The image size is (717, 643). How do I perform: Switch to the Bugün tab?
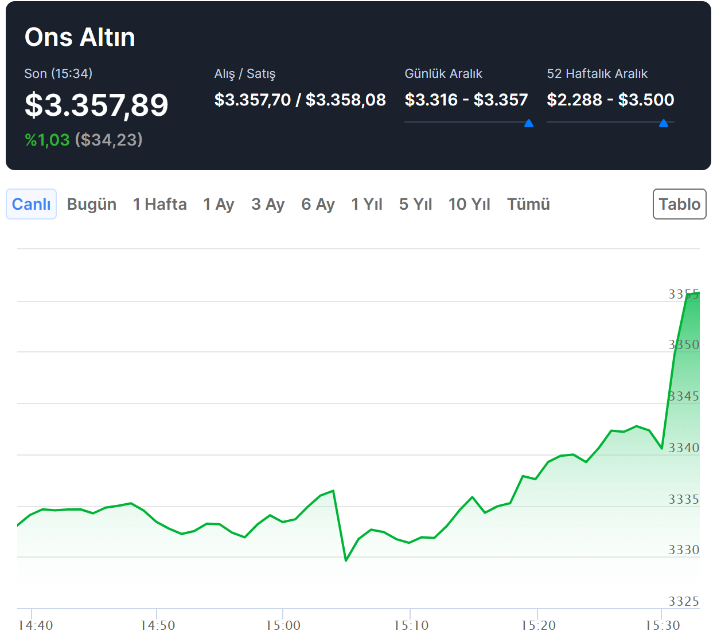click(92, 204)
